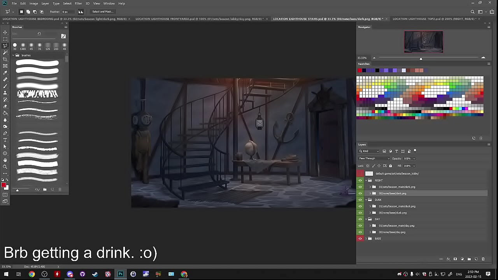The width and height of the screenshot is (498, 280).
Task: Click the Navigator preview thumbnail
Action: tap(423, 42)
